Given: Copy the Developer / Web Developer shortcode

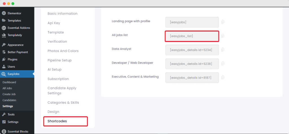Looking at the screenshot, I should 223,63.
